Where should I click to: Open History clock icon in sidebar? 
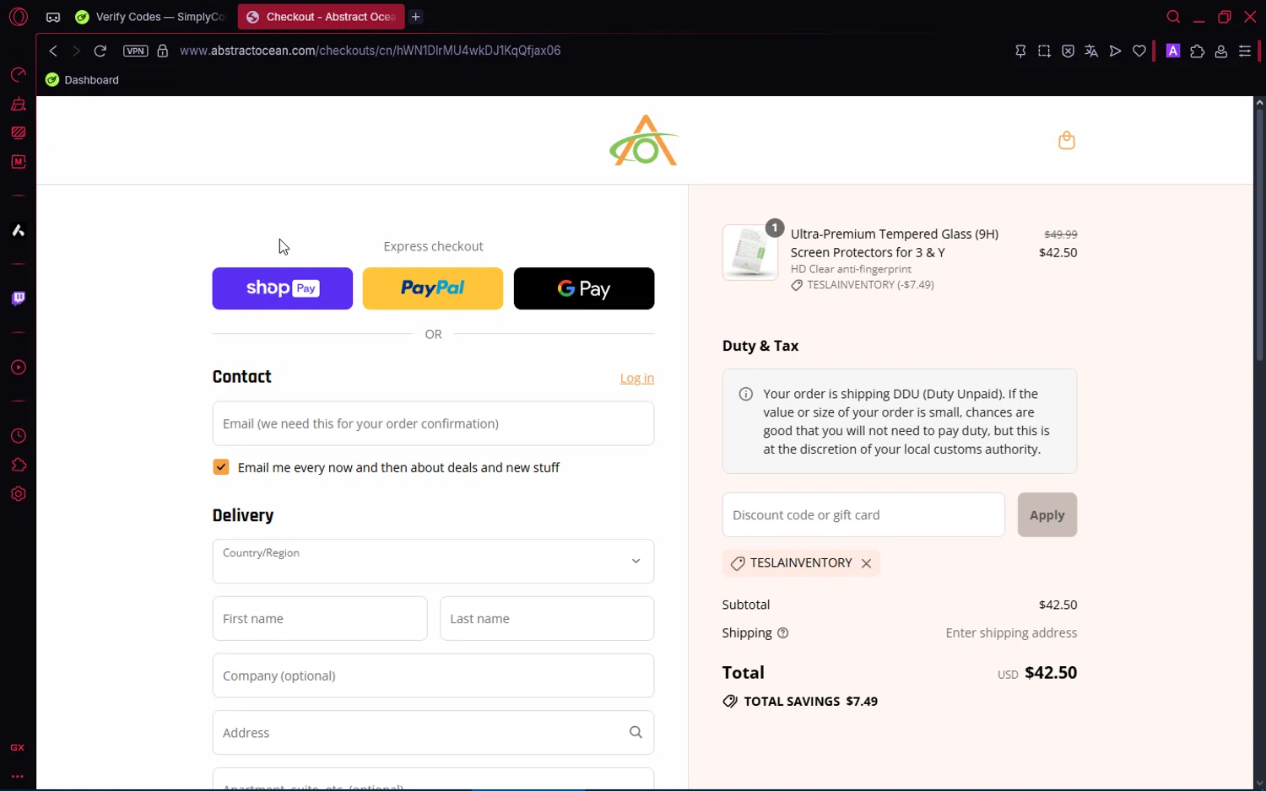coord(18,436)
